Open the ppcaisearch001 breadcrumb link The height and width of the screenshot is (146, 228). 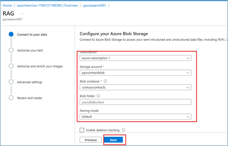tap(95, 6)
